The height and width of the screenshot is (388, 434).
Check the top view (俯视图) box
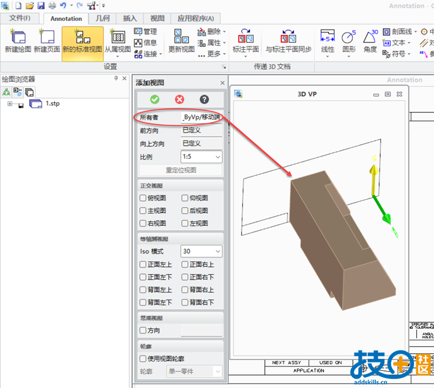pos(143,198)
